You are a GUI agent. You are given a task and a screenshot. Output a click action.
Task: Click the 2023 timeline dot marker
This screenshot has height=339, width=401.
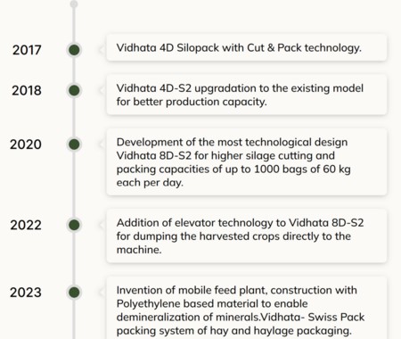[x=74, y=293]
